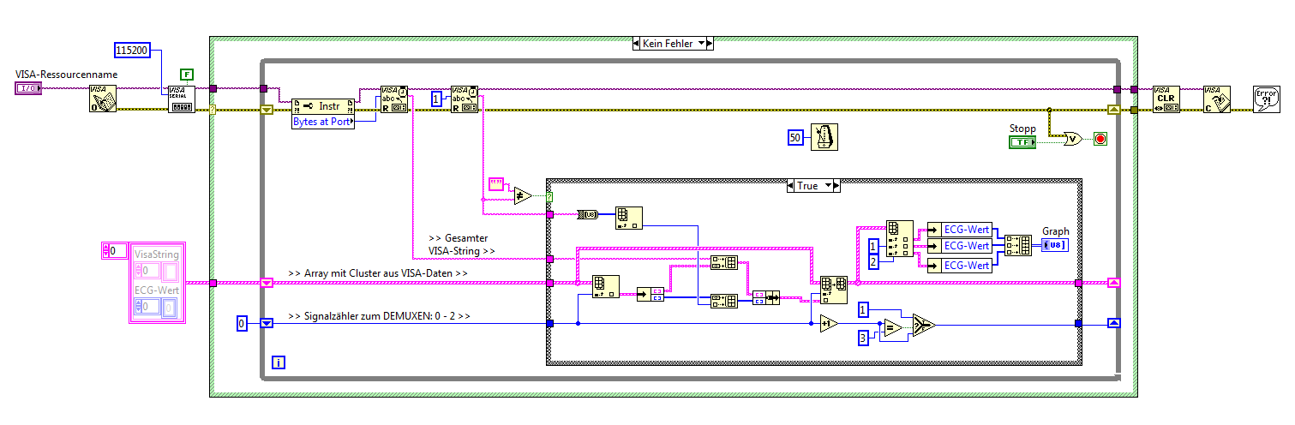Click the blue counter right shift register
This screenshot has width=1295, height=425.
1113,323
